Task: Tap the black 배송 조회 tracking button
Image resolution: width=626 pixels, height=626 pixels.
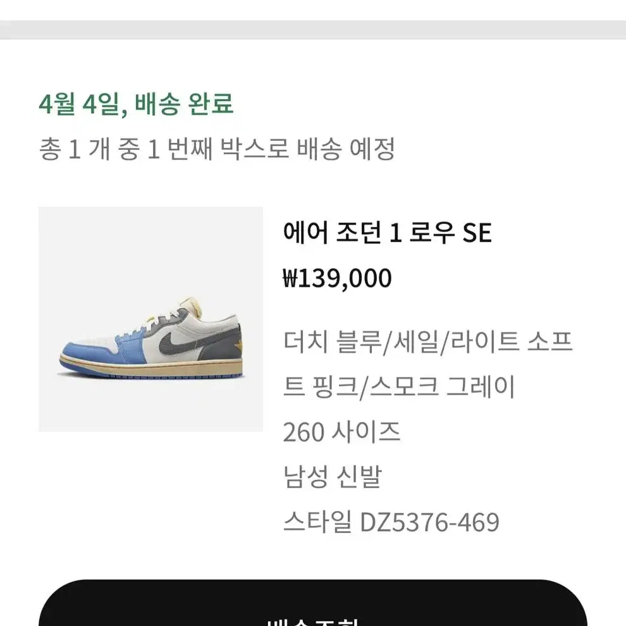Action: click(x=312, y=603)
